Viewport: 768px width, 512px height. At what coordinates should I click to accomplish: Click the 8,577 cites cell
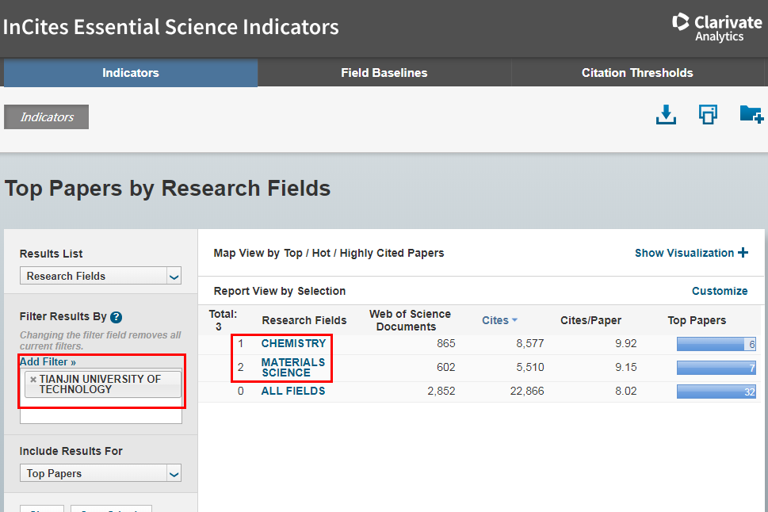(530, 343)
